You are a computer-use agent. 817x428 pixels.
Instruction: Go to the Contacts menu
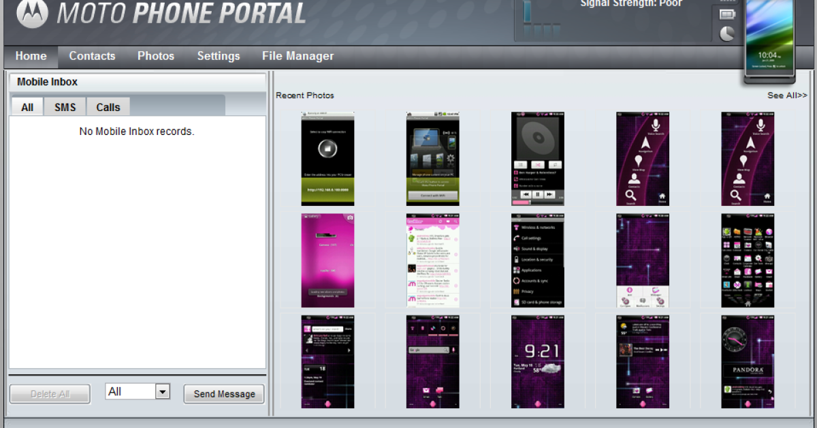point(92,57)
